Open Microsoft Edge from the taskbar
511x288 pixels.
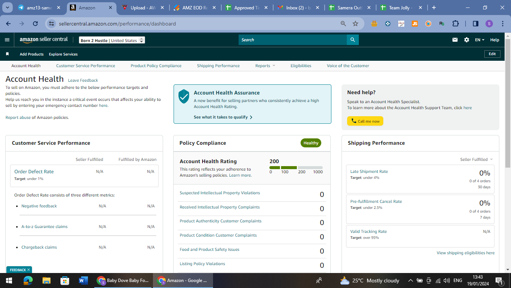[28, 280]
